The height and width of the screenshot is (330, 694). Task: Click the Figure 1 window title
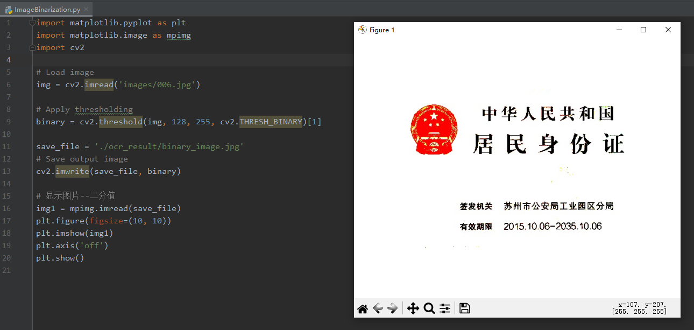click(382, 30)
